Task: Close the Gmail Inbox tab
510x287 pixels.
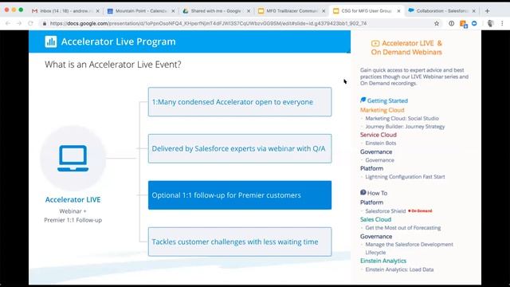Action: [97, 10]
